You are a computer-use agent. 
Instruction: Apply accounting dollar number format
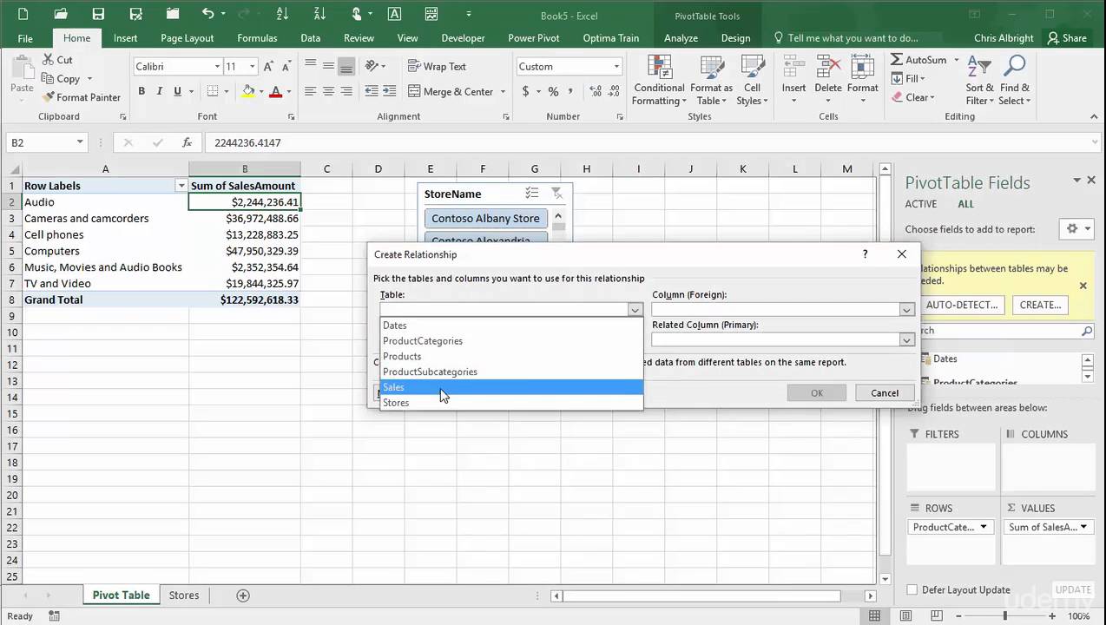coord(525,91)
